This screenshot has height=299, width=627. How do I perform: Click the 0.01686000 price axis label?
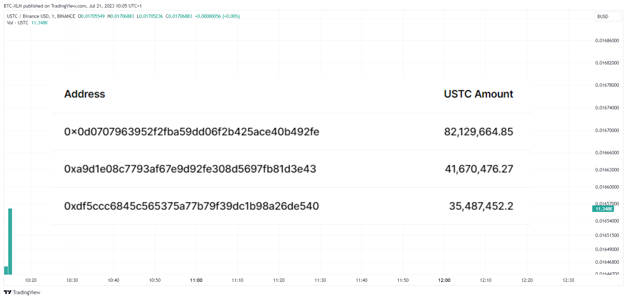(x=607, y=40)
